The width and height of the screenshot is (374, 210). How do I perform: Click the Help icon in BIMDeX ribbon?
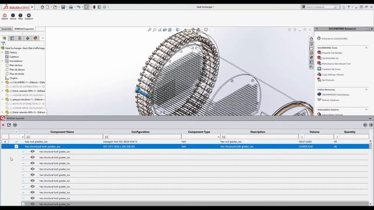coord(20,16)
